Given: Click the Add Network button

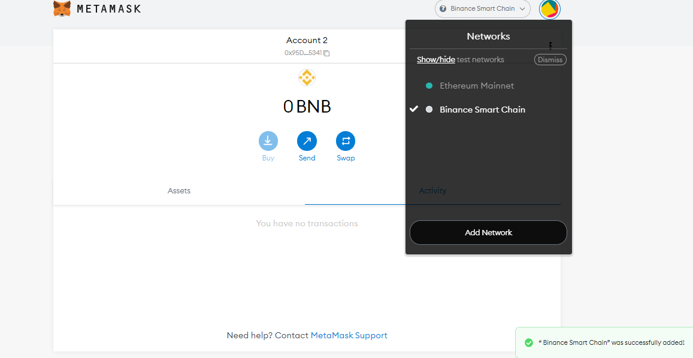Looking at the screenshot, I should point(488,232).
